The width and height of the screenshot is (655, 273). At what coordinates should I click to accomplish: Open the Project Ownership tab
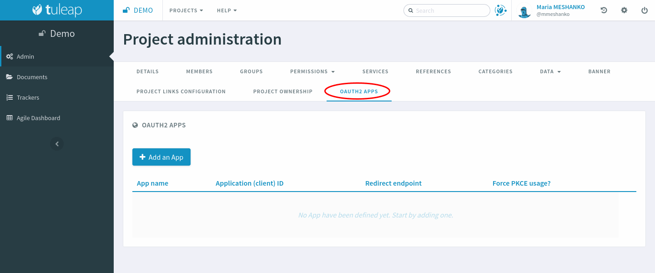pos(282,91)
